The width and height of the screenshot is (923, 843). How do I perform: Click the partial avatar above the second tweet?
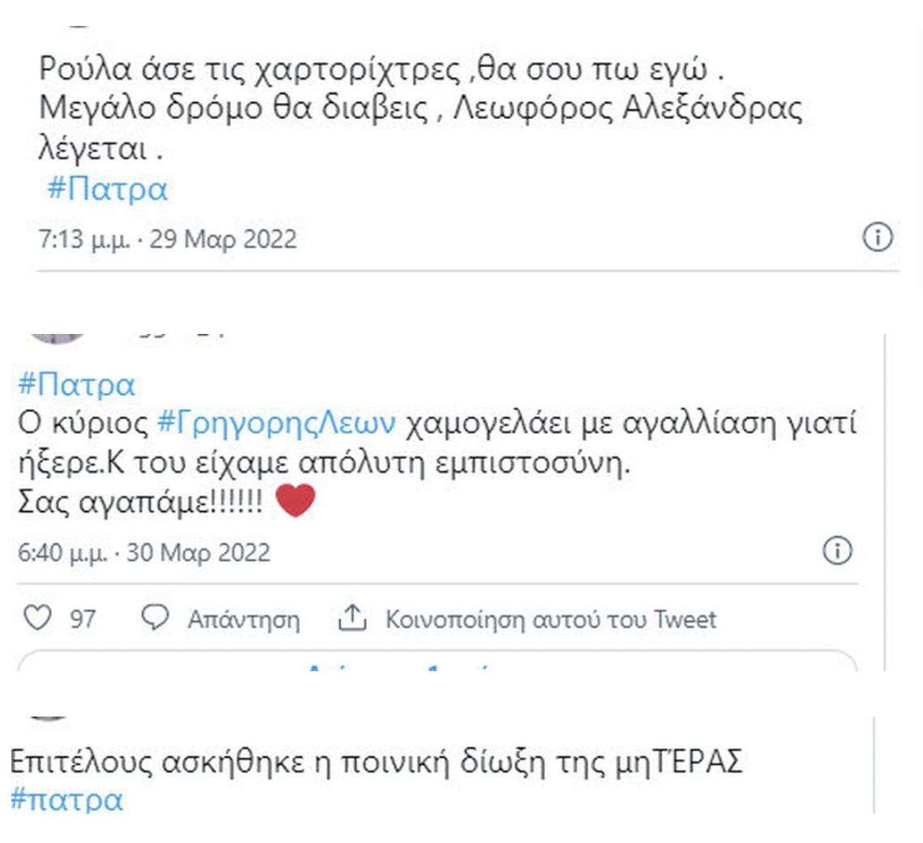pyautogui.click(x=56, y=335)
